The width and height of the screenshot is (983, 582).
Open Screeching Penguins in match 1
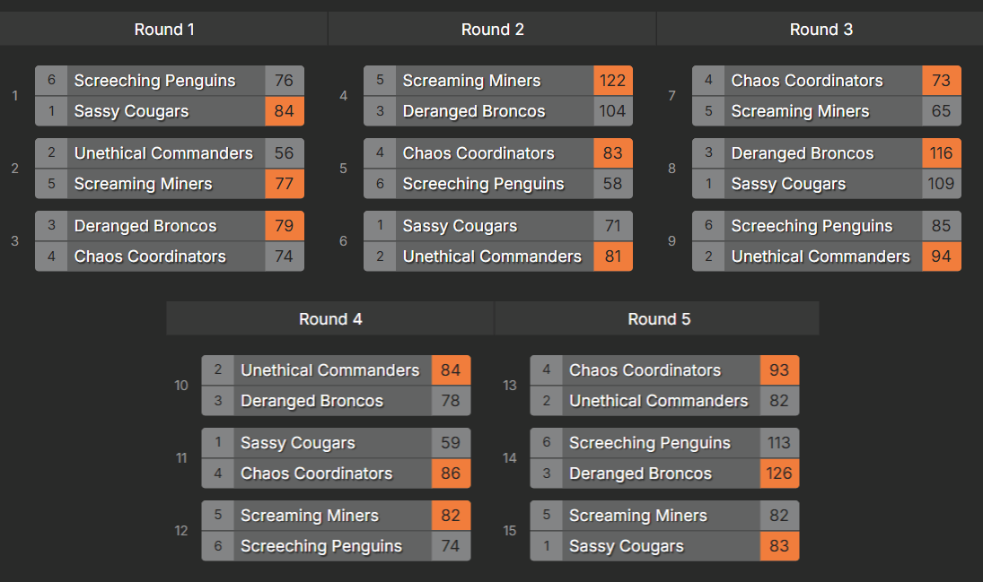click(154, 81)
